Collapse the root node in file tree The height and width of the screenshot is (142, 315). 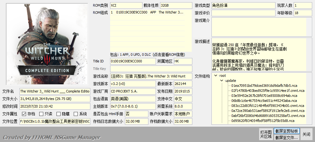[216, 76]
